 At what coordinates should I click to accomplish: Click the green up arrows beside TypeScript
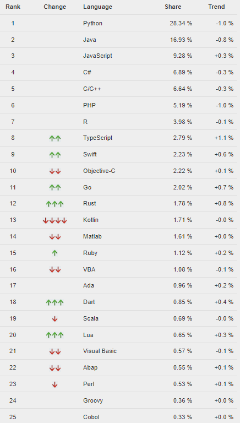[54, 138]
